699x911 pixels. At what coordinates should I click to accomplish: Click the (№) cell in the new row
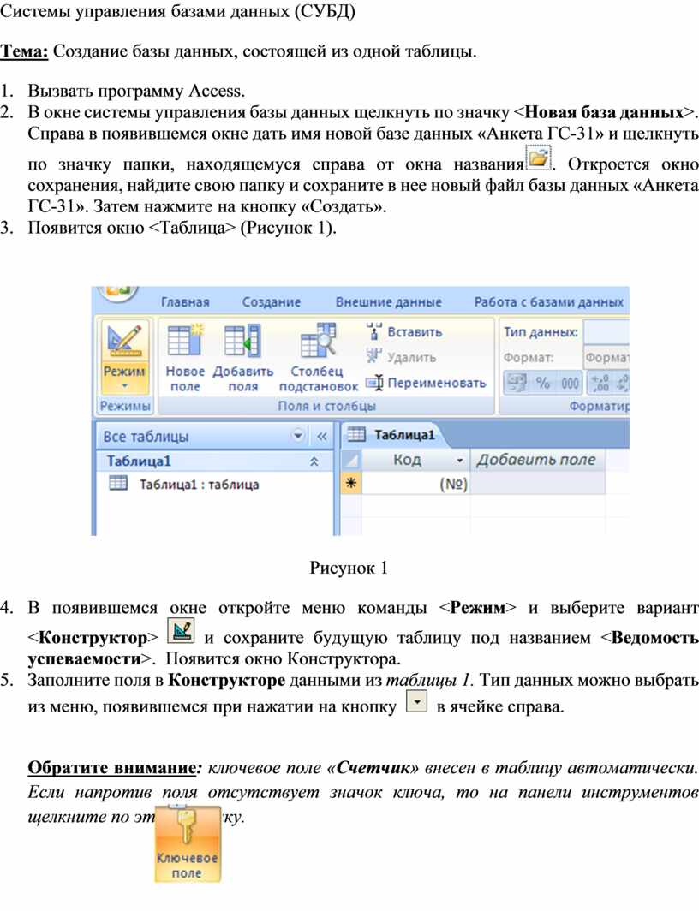(x=415, y=484)
